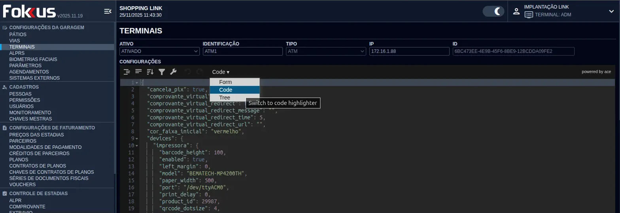The width and height of the screenshot is (620, 213).
Task: Click the compact JSON icon in editor toolbar
Action: pos(138,72)
